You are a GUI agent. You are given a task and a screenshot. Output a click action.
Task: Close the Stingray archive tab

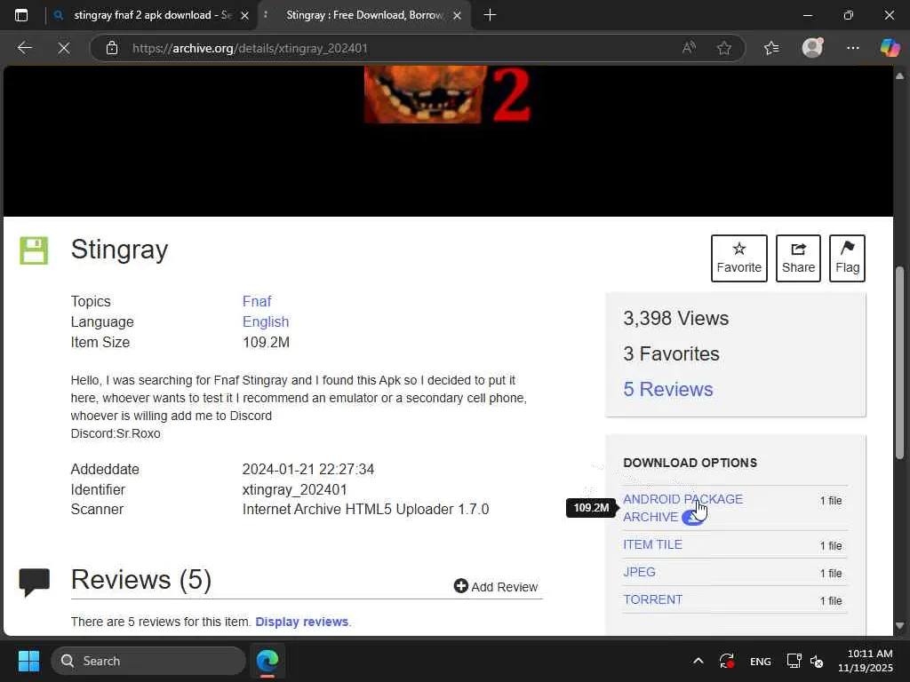point(458,16)
